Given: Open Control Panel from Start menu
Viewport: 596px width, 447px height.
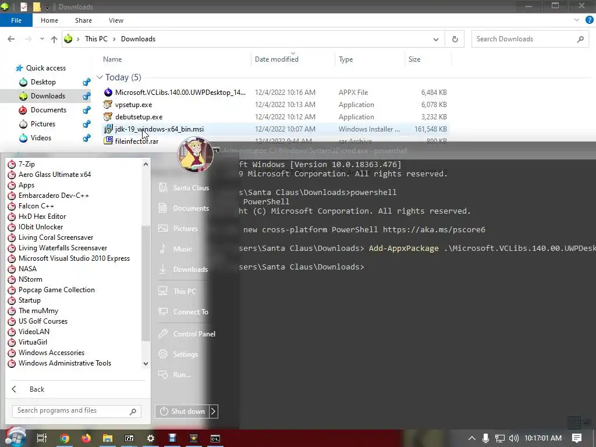Looking at the screenshot, I should coord(187,334).
